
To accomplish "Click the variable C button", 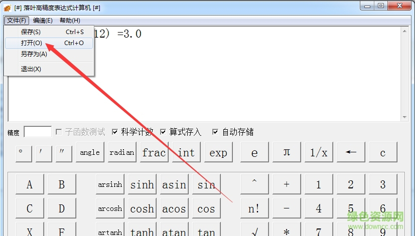I will click(30, 208).
